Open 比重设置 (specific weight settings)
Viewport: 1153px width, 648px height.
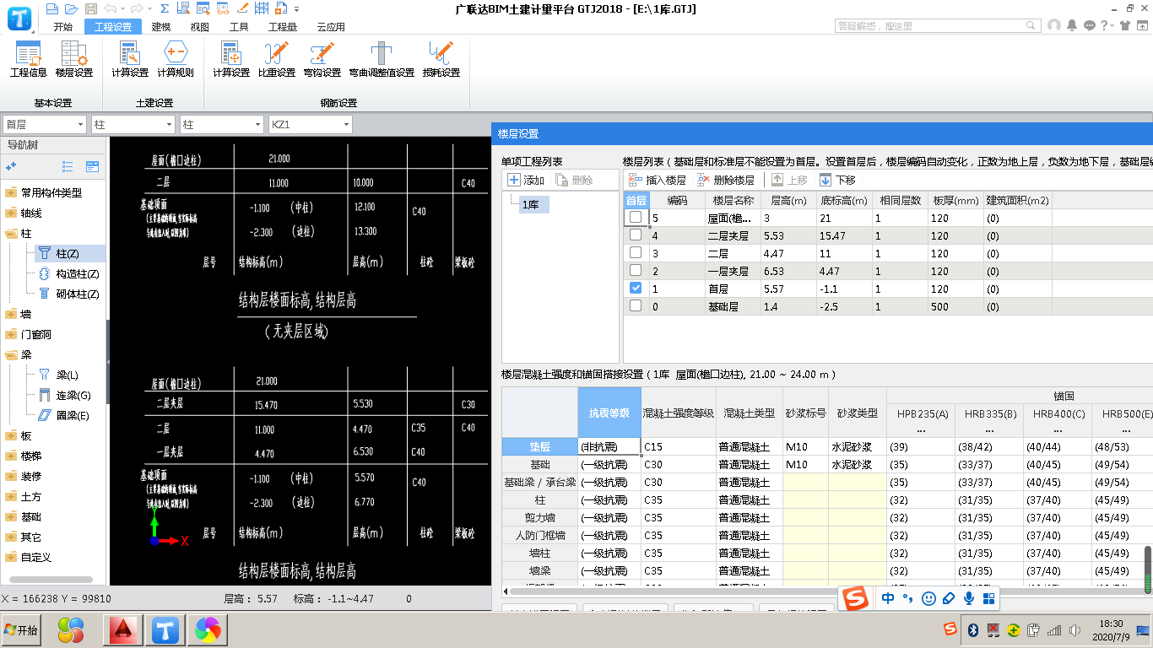[x=277, y=60]
